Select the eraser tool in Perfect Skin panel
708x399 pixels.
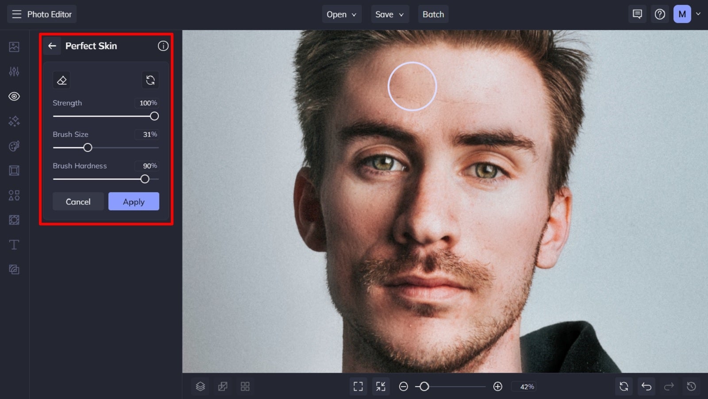(62, 80)
